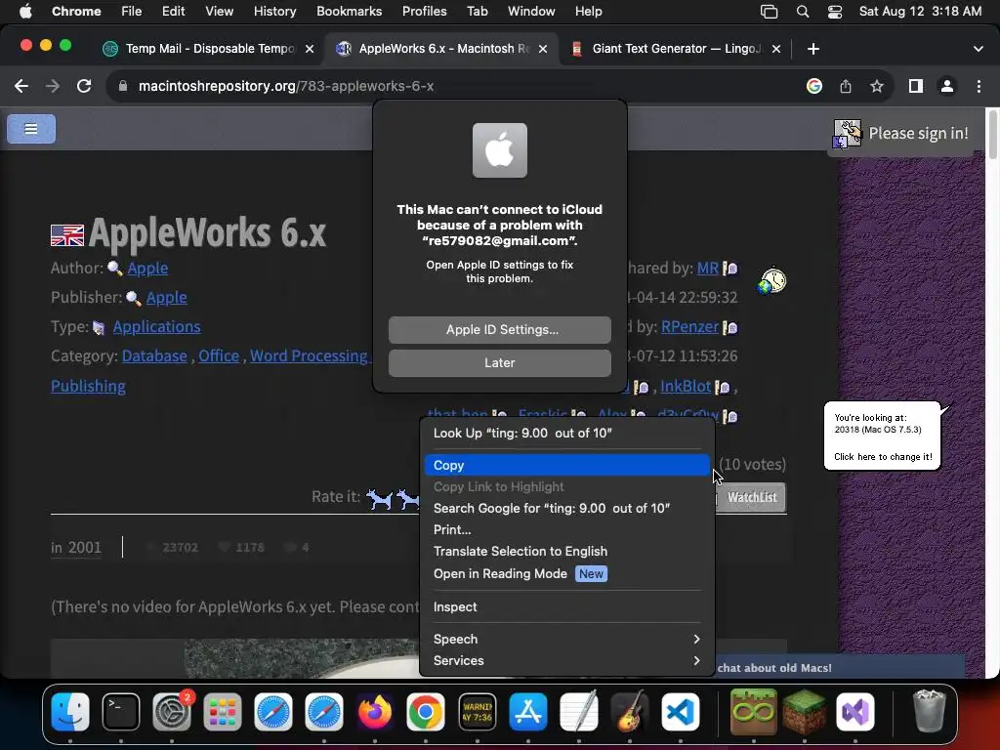Choose Copy in the context menu
The width and height of the screenshot is (1000, 750).
(566, 466)
